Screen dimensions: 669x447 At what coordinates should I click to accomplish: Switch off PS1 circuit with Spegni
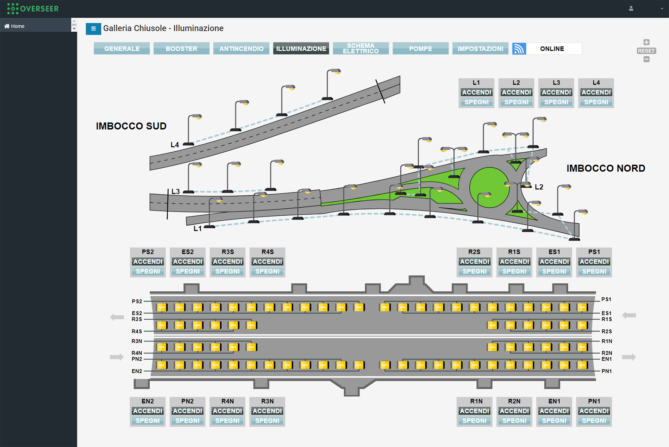tap(594, 271)
